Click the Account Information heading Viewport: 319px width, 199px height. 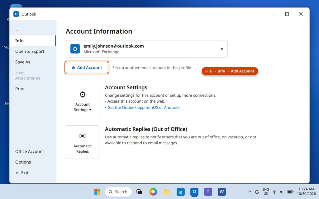(x=99, y=31)
